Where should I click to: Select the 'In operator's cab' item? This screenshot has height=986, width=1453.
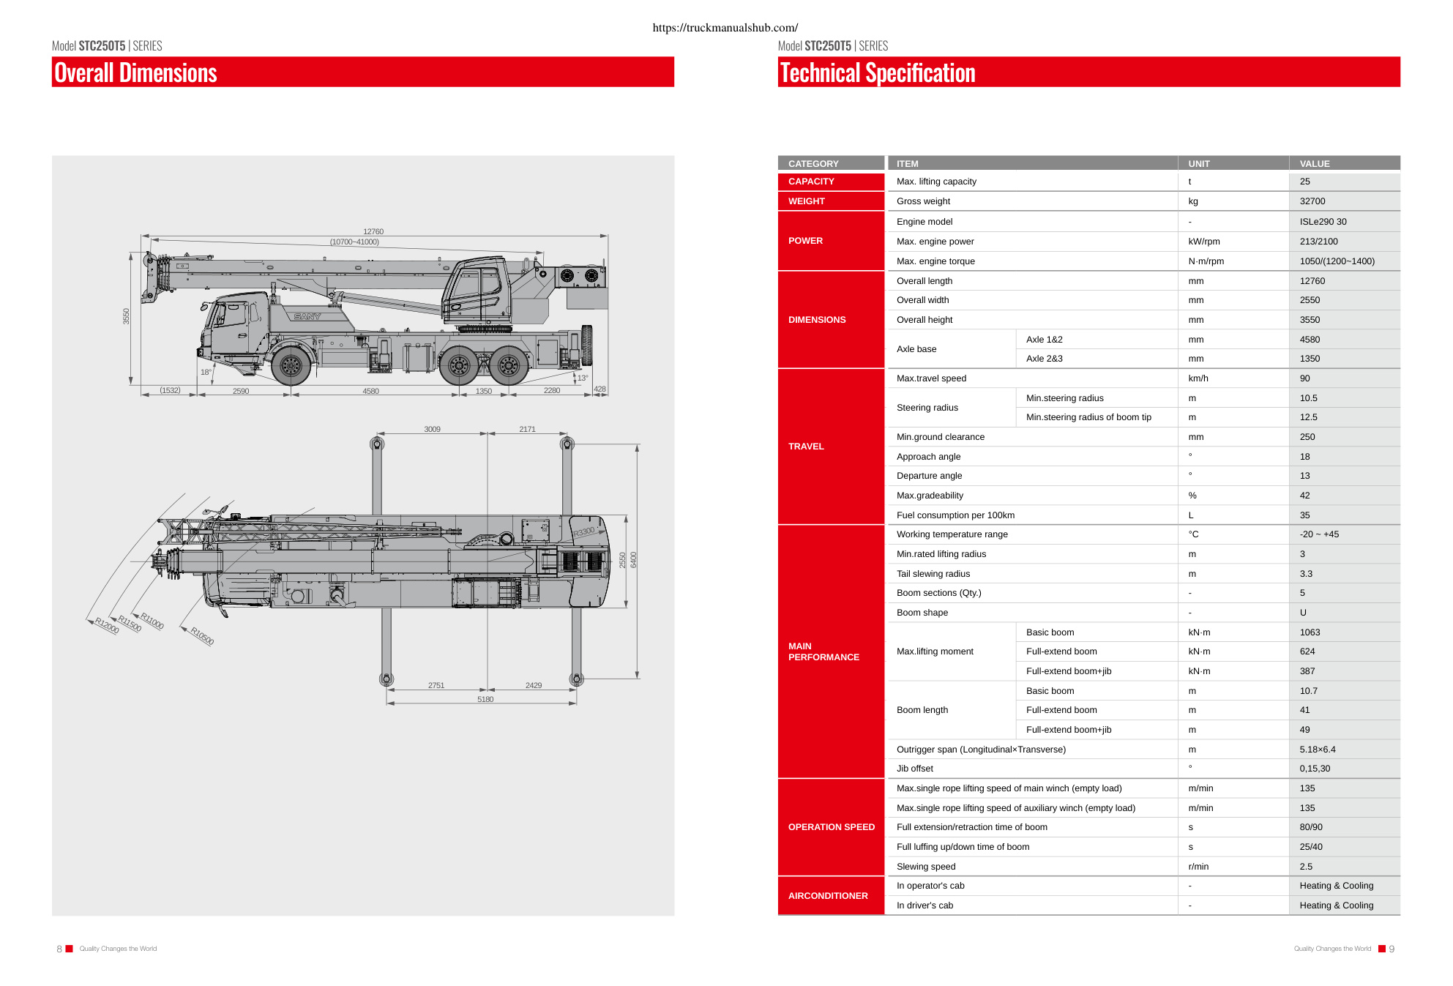[930, 886]
